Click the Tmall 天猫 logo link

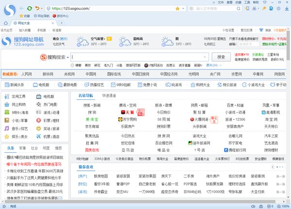pyautogui.click(x=126, y=112)
